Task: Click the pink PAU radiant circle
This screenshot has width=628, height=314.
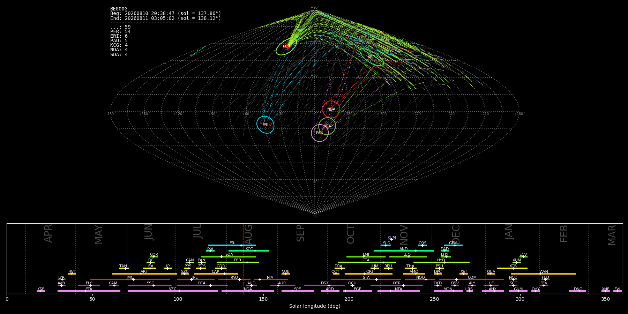Action: point(320,133)
